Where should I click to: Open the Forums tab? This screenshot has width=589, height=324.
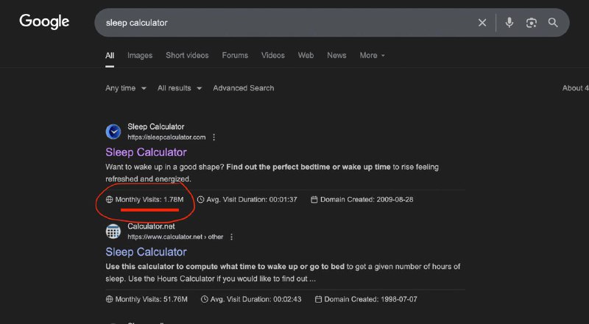(x=235, y=56)
